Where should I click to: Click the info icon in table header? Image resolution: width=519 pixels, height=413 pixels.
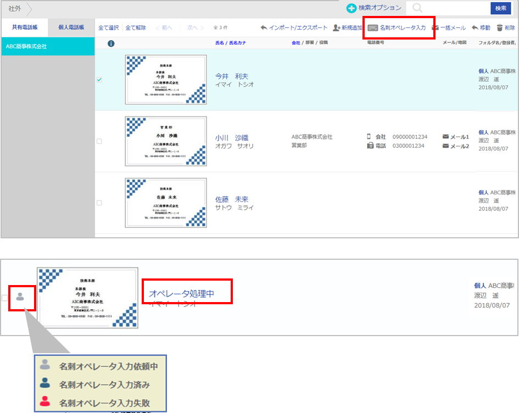click(x=111, y=43)
